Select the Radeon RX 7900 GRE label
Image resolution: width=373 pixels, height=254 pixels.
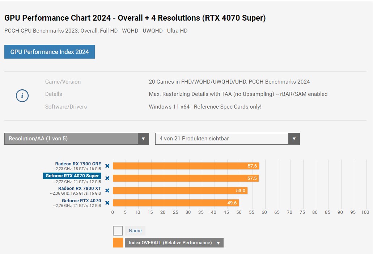pyautogui.click(x=78, y=164)
